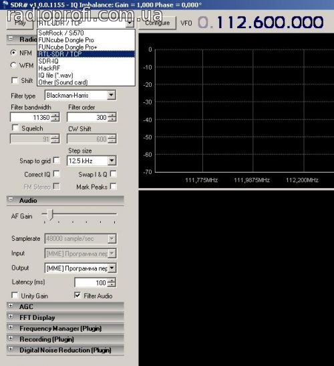Expand the FFT Display section
334x366 pixels.
[x=11, y=316]
